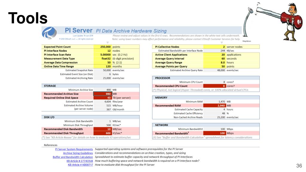The height and width of the screenshot is (172, 306).
Task: Click Recommended Disk Throughput 600 cell
Action: point(103,133)
